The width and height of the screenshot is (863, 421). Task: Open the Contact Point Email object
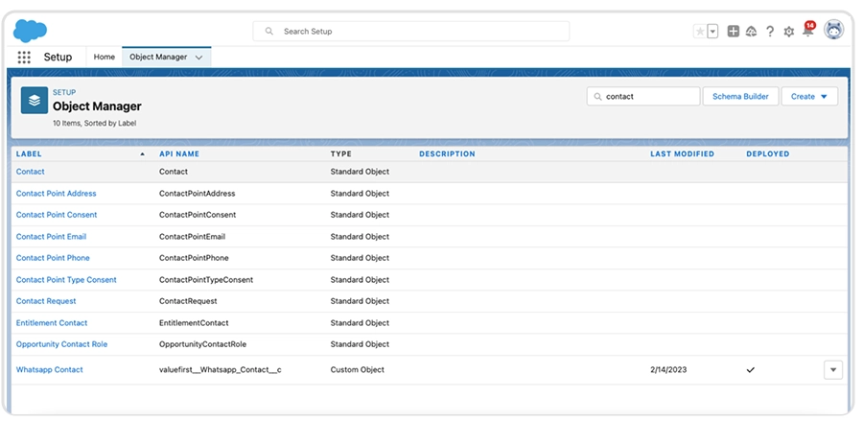(x=51, y=237)
